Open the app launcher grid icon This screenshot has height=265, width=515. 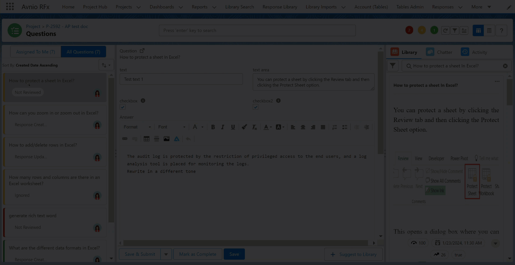[x=10, y=7]
